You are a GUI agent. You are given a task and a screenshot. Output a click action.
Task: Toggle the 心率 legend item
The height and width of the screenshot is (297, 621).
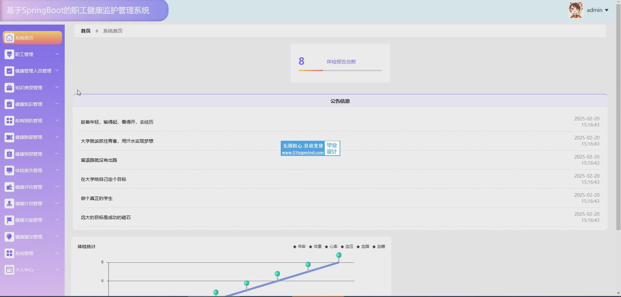coord(331,247)
